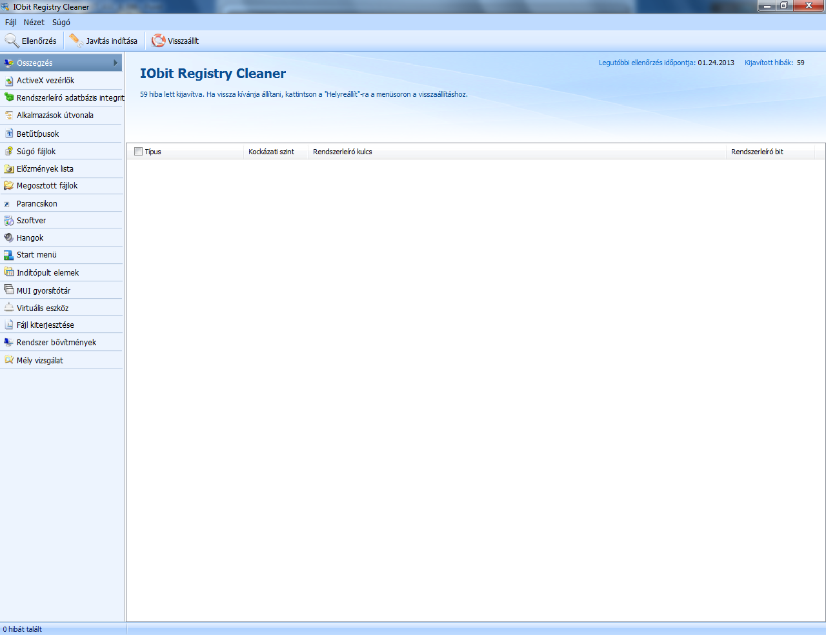Click the Start menü icon

click(9, 255)
